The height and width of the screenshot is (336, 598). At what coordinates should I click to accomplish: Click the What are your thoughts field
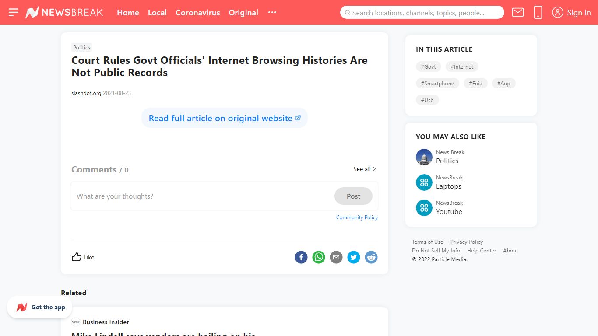tap(203, 196)
